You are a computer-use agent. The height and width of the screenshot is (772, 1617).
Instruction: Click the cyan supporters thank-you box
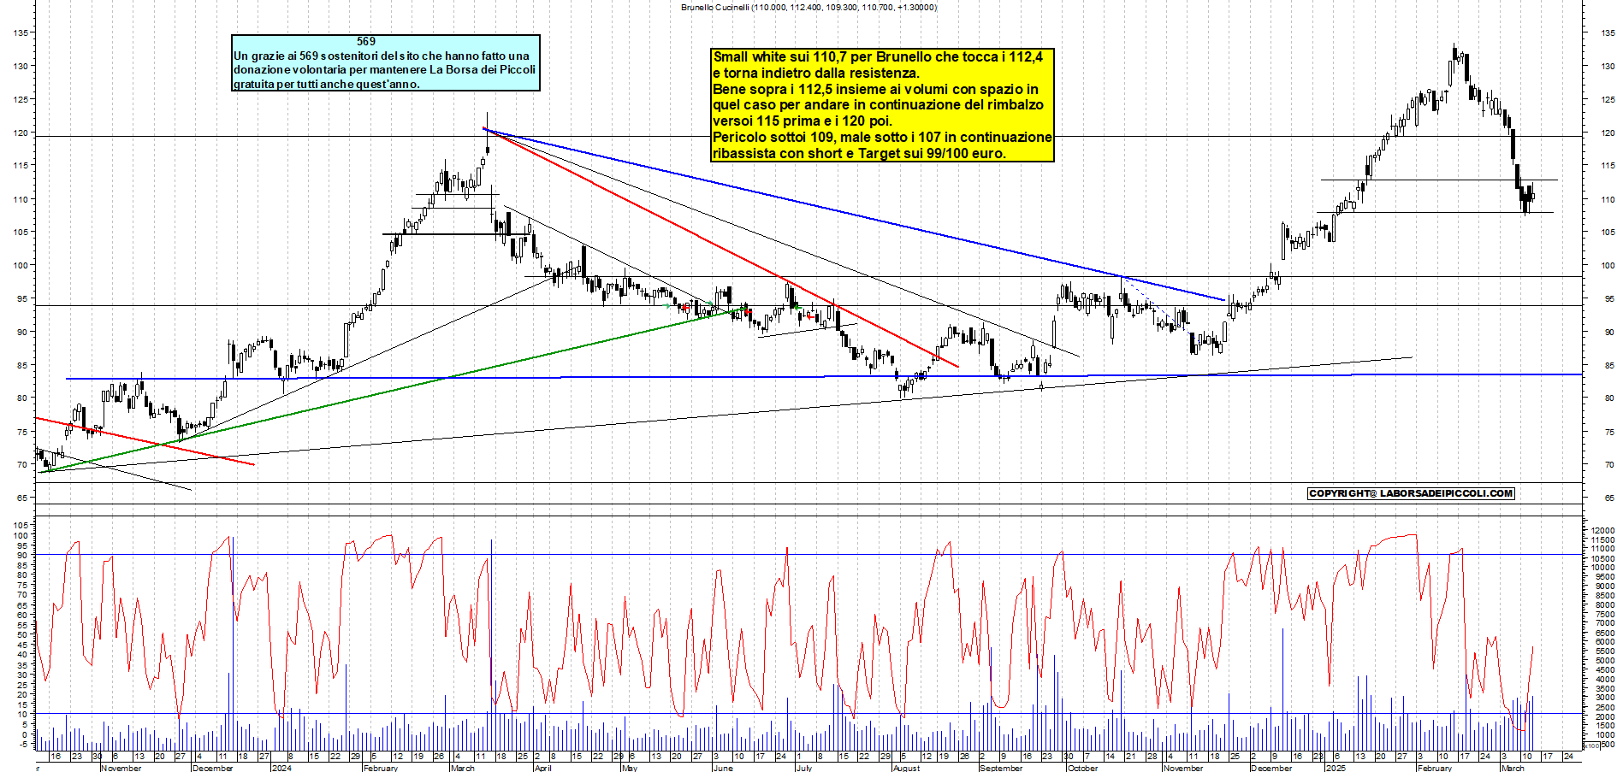385,63
